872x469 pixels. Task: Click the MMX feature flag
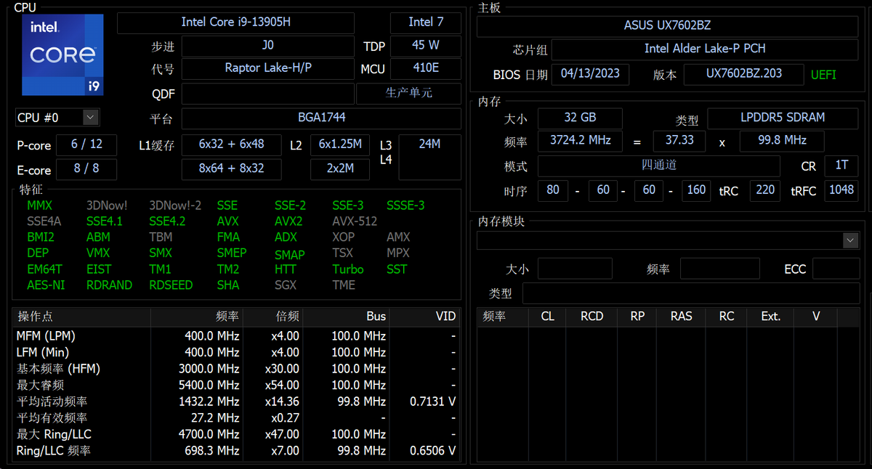pyautogui.click(x=39, y=205)
